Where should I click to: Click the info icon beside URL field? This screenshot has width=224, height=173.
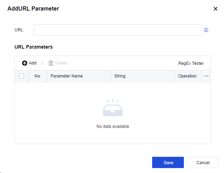[x=206, y=30]
